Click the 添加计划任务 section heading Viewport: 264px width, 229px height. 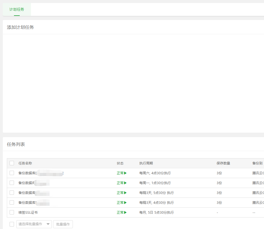pos(20,27)
